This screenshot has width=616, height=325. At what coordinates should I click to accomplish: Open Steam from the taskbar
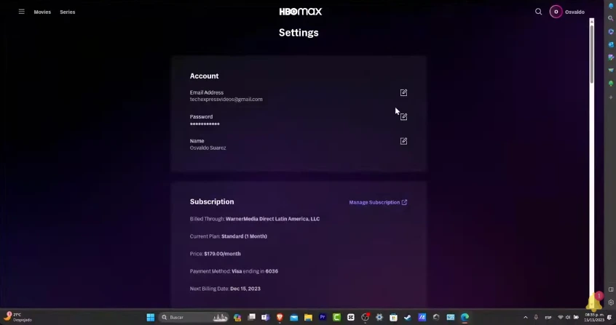(408, 317)
